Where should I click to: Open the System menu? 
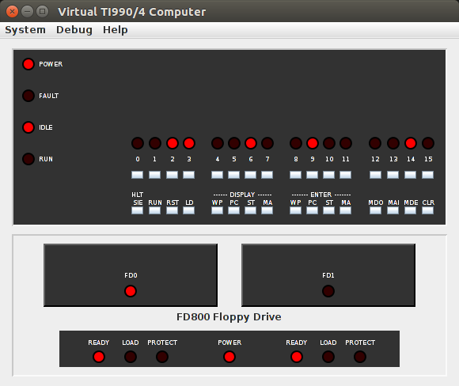(x=25, y=30)
